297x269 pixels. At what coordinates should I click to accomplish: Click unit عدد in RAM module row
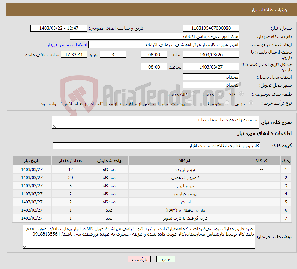109,210
